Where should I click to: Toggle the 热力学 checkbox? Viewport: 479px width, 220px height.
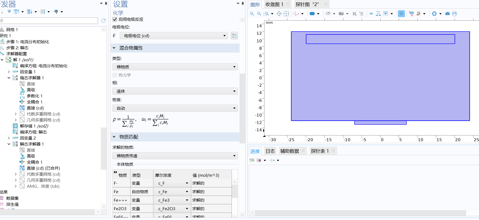coord(115,75)
